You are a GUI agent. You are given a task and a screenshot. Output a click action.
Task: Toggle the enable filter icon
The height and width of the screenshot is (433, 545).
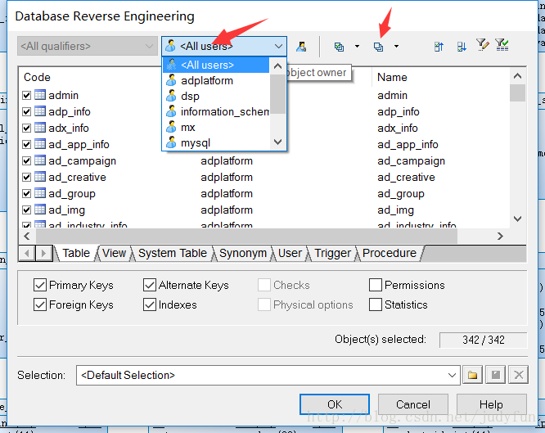502,45
